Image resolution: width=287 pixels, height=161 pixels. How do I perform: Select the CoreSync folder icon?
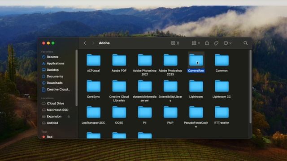click(x=94, y=86)
